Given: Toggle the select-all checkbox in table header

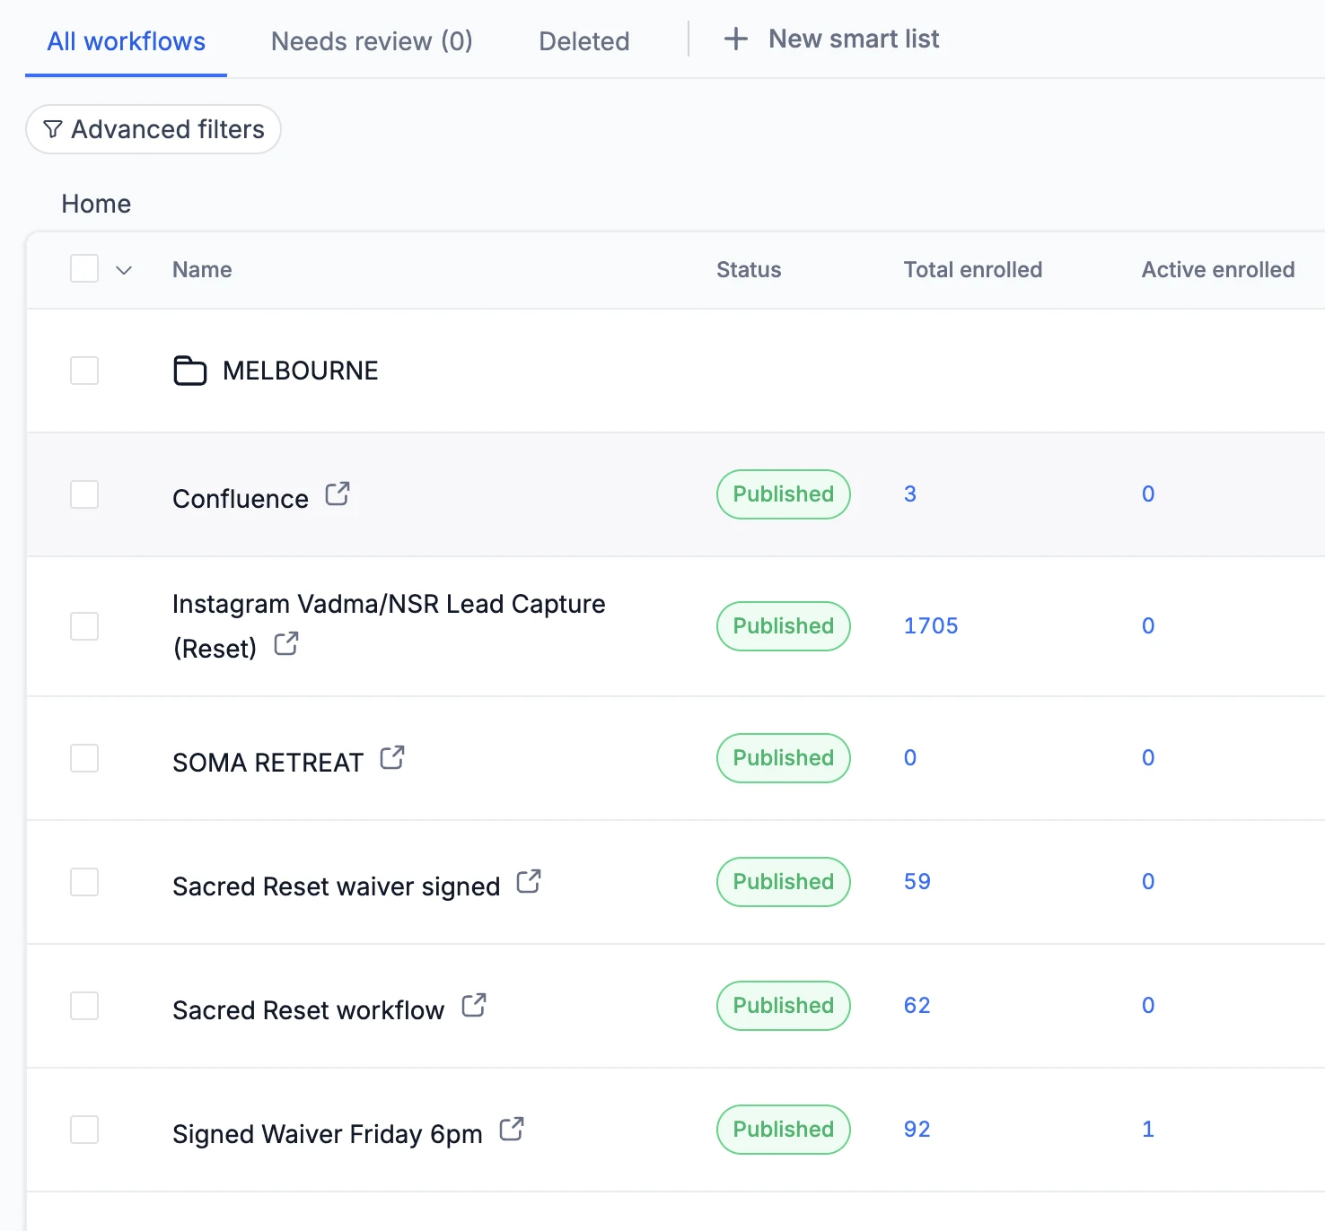Looking at the screenshot, I should pyautogui.click(x=84, y=268).
